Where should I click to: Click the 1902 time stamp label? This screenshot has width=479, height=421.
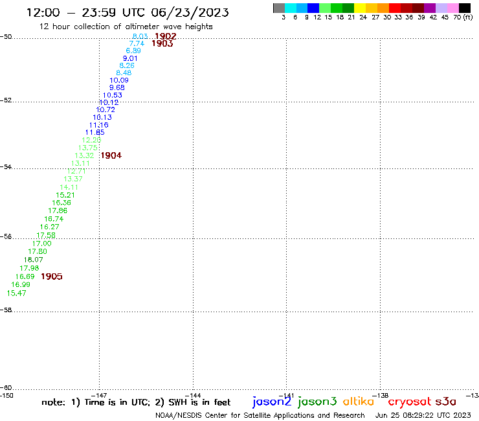click(166, 36)
